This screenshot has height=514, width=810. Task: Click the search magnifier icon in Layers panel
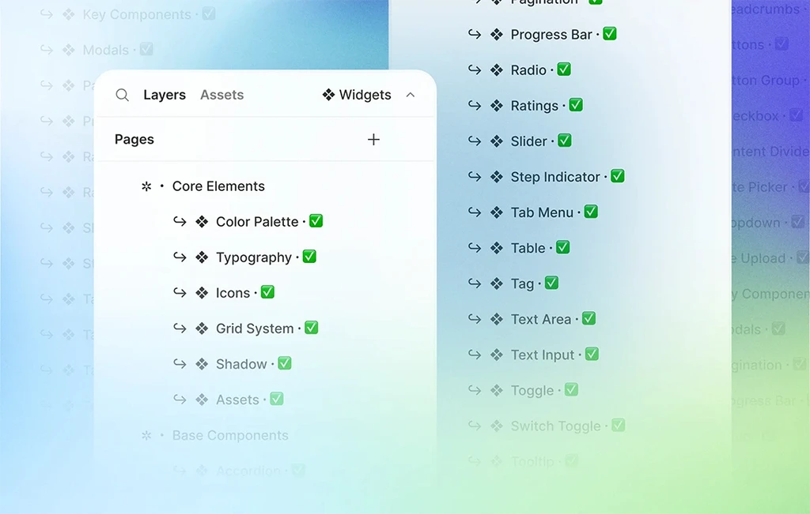click(x=122, y=95)
